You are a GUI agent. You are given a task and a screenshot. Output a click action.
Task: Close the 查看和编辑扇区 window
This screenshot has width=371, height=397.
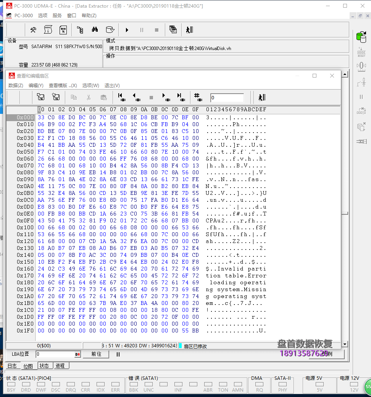tap(332, 76)
